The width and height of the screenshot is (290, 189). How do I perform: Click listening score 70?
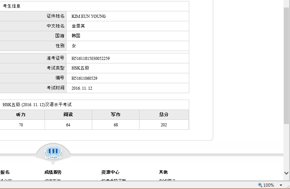click(x=21, y=125)
